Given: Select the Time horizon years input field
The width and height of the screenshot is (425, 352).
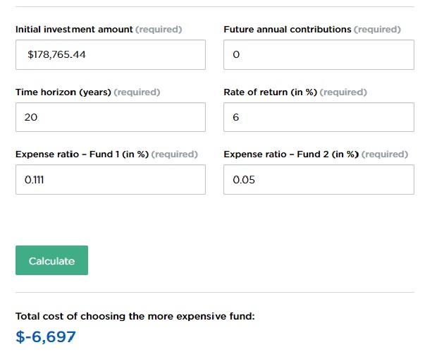Looking at the screenshot, I should click(111, 117).
